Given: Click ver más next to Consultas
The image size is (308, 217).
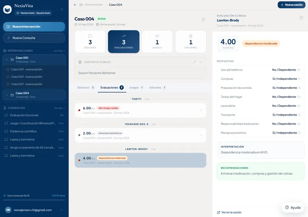Looking at the screenshot, I should point(59,108).
